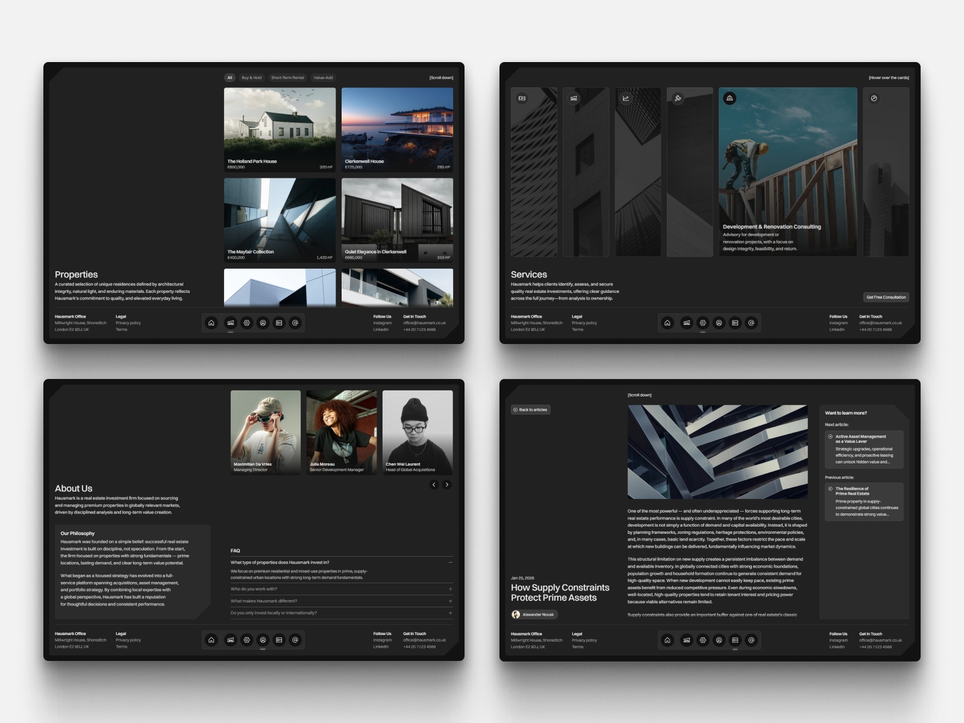Expand the 'Who do you work with?' question

pos(450,589)
